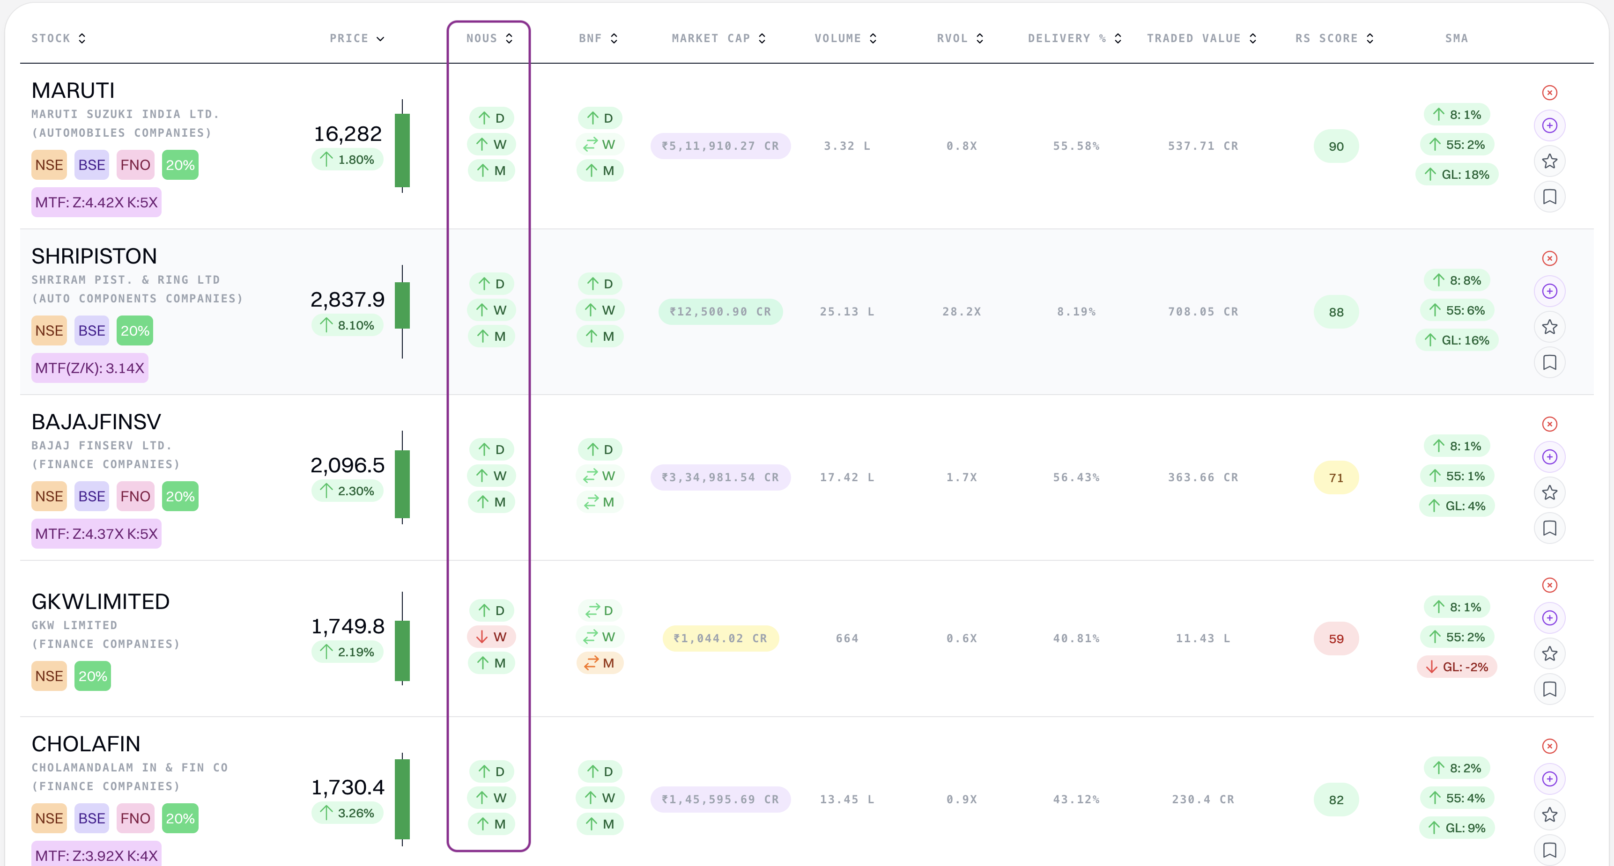Bookmark the GKWLIMITED stock
The height and width of the screenshot is (866, 1614).
coord(1549,690)
